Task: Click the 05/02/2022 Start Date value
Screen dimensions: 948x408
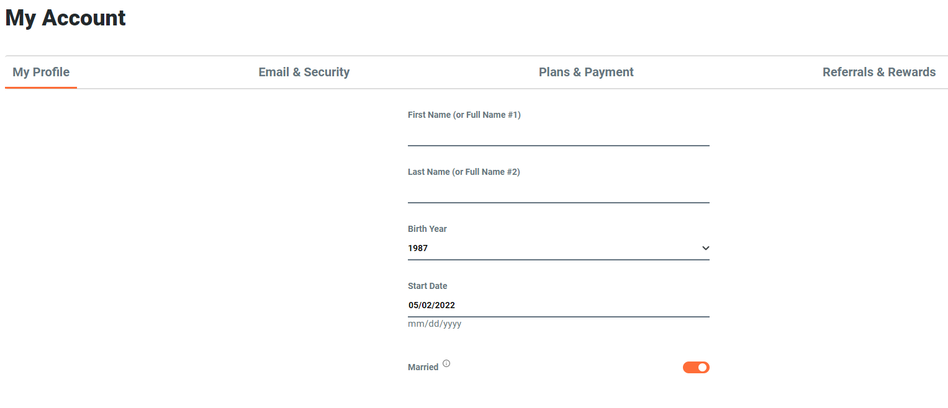Action: point(431,305)
